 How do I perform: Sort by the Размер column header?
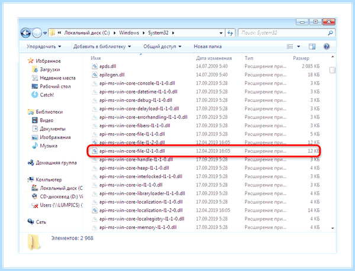301,58
